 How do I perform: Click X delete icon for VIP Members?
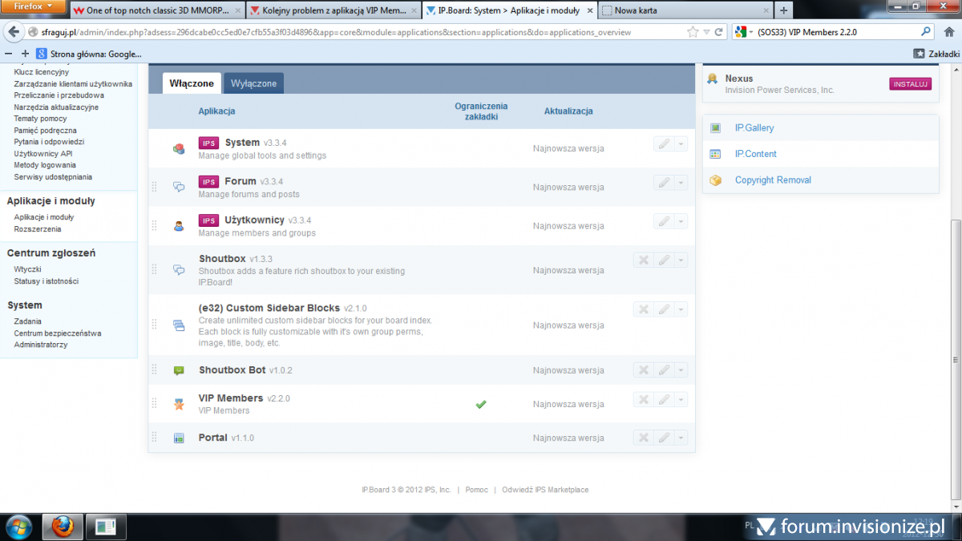(x=643, y=399)
